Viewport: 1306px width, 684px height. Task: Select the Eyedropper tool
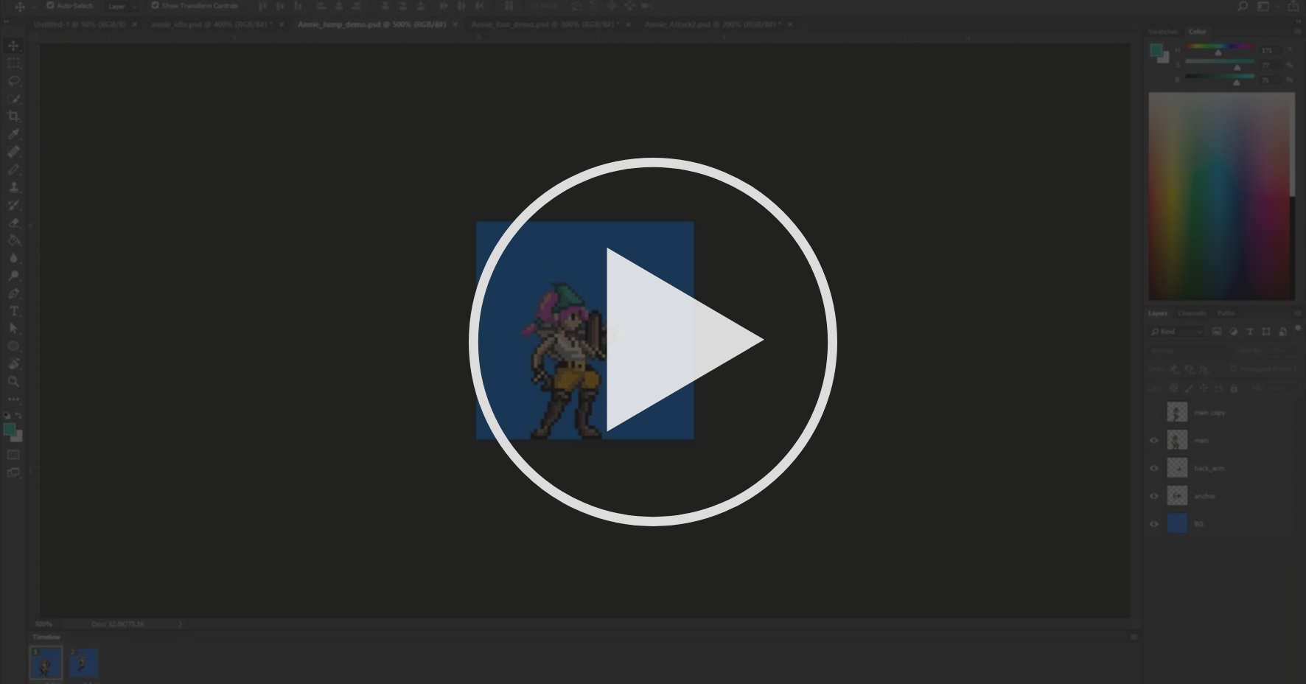click(x=13, y=134)
